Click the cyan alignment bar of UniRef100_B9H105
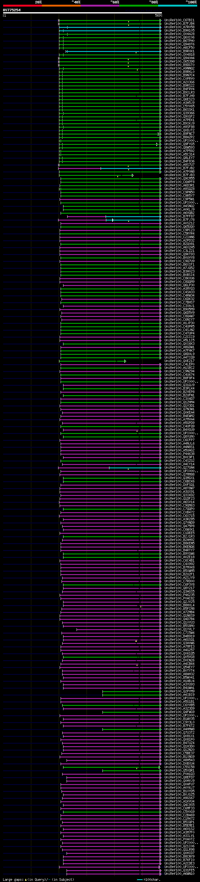Screen dimensions: 200x882 coord(110,31)
